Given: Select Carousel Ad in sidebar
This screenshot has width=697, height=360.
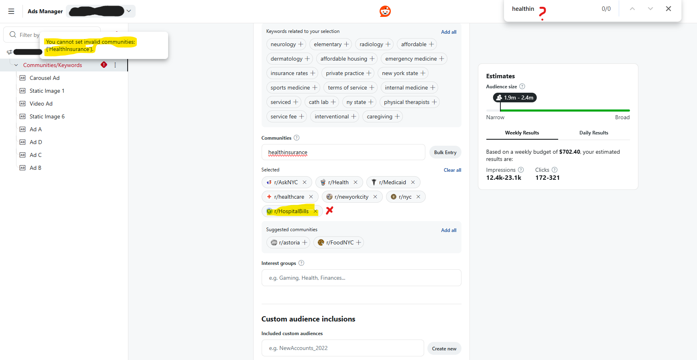Looking at the screenshot, I should (44, 78).
